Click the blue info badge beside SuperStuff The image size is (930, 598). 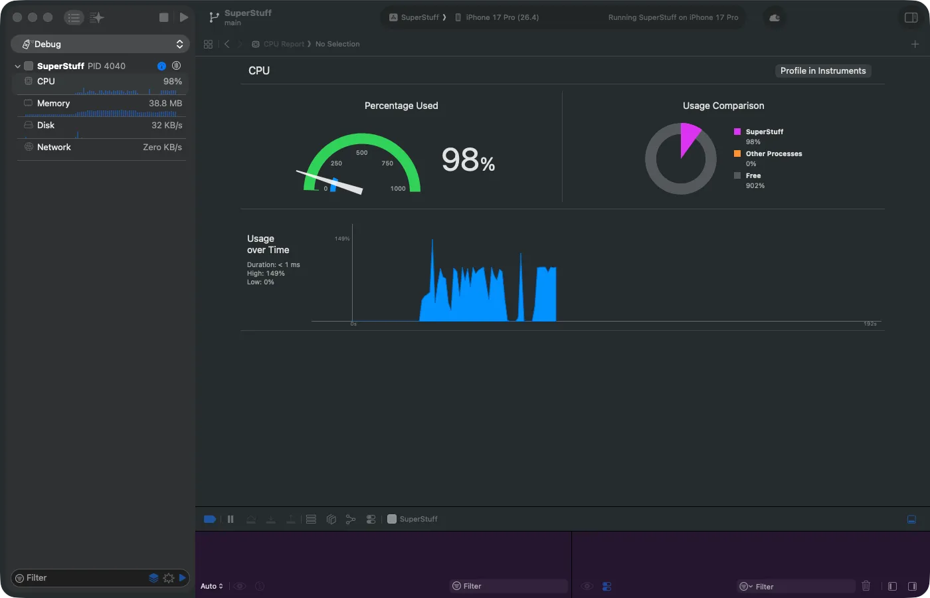tap(161, 66)
